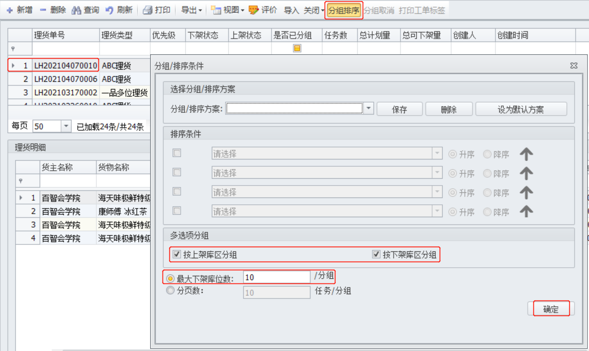Close the 分组/排序条件 dialog
The height and width of the screenshot is (351, 589).
coord(574,66)
